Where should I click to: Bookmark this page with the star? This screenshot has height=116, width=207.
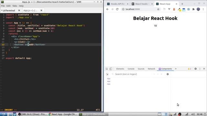click(158, 9)
